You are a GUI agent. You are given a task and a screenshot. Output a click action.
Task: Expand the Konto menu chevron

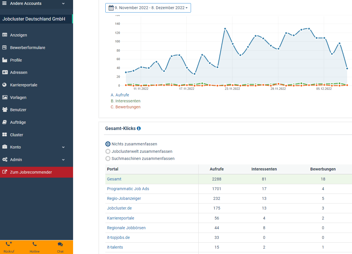click(x=63, y=147)
